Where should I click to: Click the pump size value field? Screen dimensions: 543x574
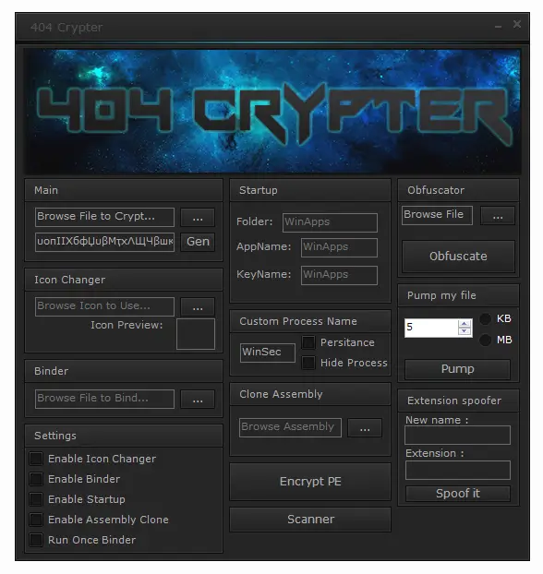[431, 328]
